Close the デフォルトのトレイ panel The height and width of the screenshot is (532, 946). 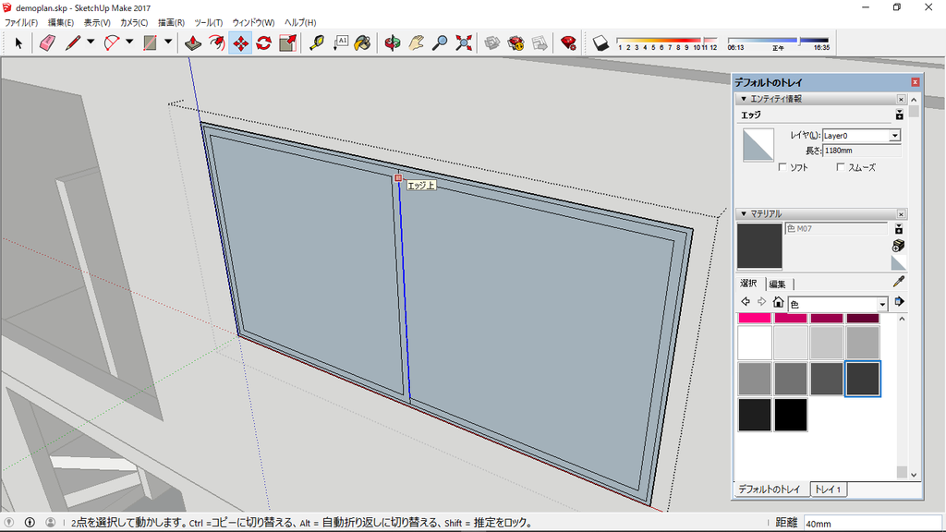pyautogui.click(x=916, y=82)
